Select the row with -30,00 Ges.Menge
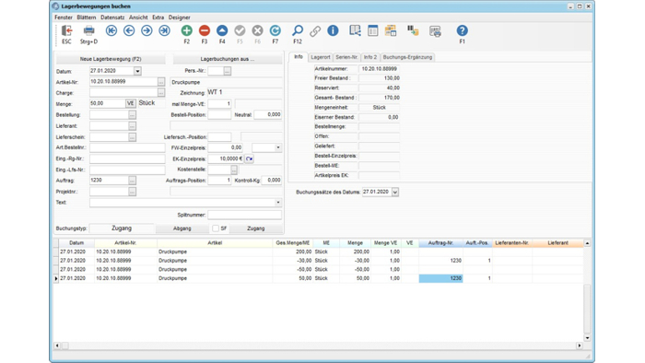Image resolution: width=645 pixels, height=363 pixels. (x=319, y=260)
